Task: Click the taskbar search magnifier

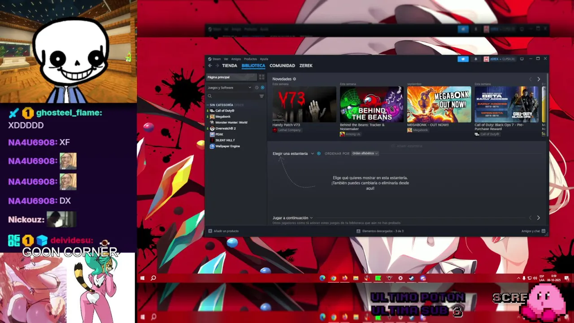Action: pyautogui.click(x=153, y=278)
